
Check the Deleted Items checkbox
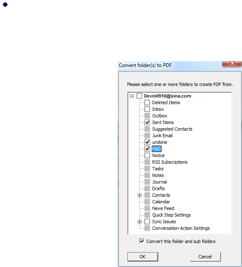[x=147, y=103]
